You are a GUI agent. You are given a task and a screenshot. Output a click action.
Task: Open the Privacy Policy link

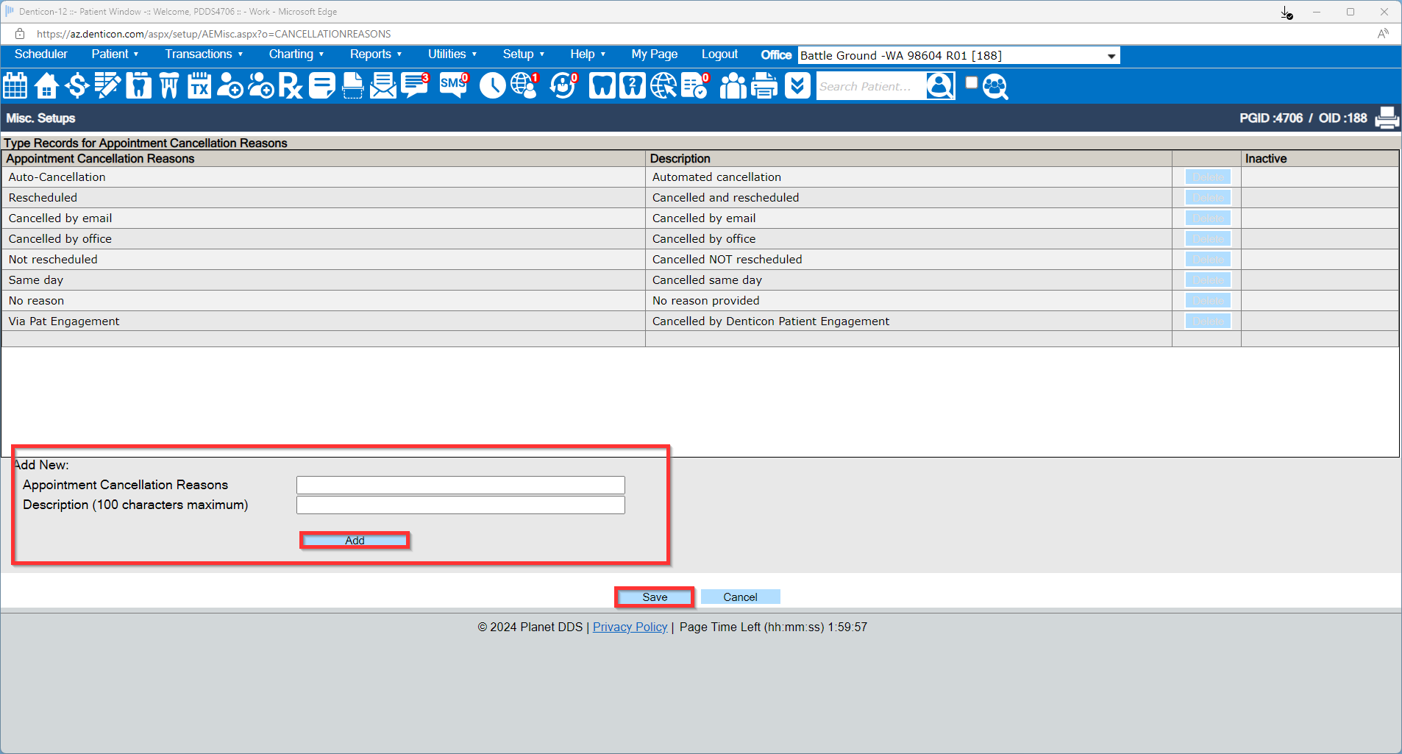click(x=630, y=627)
